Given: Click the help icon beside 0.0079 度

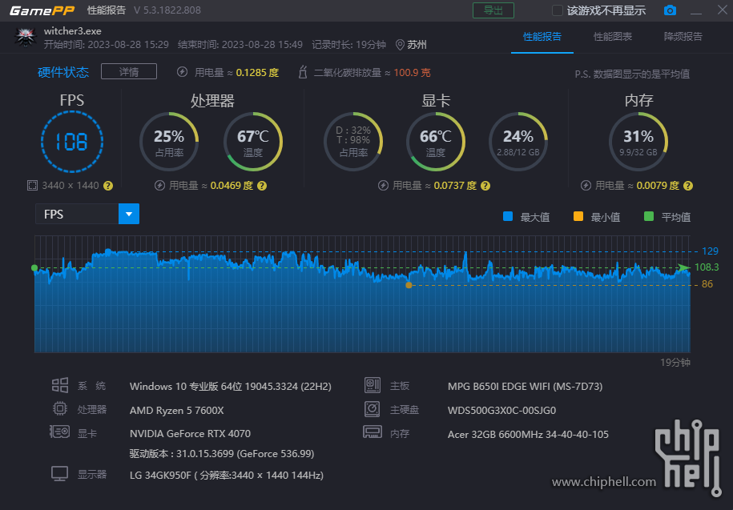Looking at the screenshot, I should (x=688, y=186).
